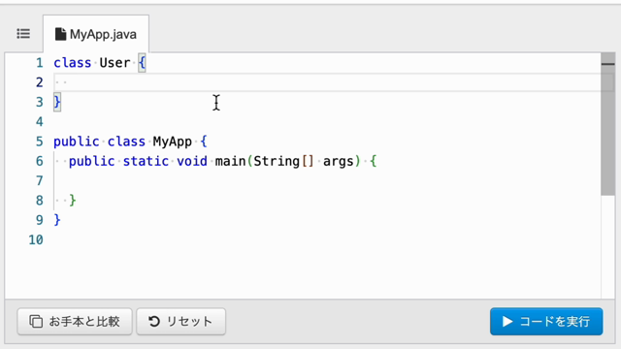Viewport: 621px width, 349px height.
Task: Click line number 4 in gutter
Action: 39,121
